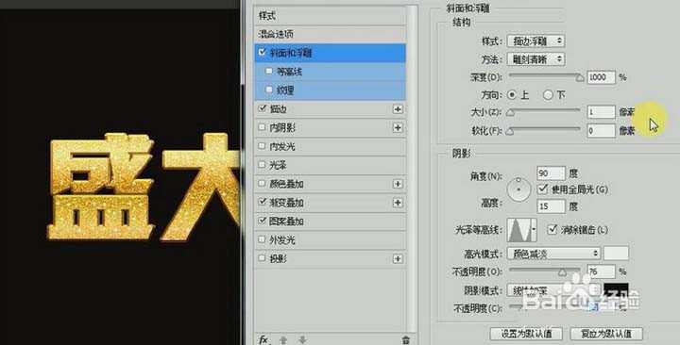Click the highlight opacity field showing 76
680x345 pixels.
click(x=601, y=271)
